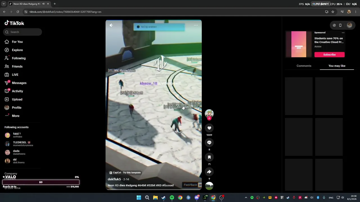
Task: Open OBS Studio from the taskbar
Action: [x=221, y=198]
